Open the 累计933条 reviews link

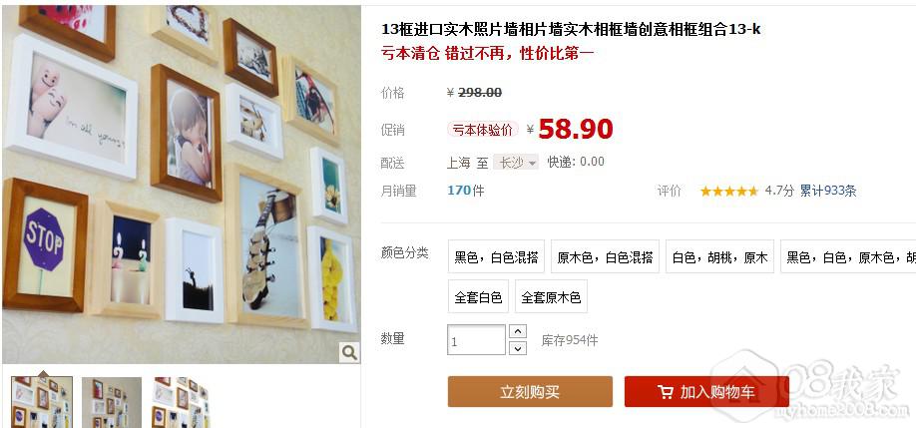[828, 191]
